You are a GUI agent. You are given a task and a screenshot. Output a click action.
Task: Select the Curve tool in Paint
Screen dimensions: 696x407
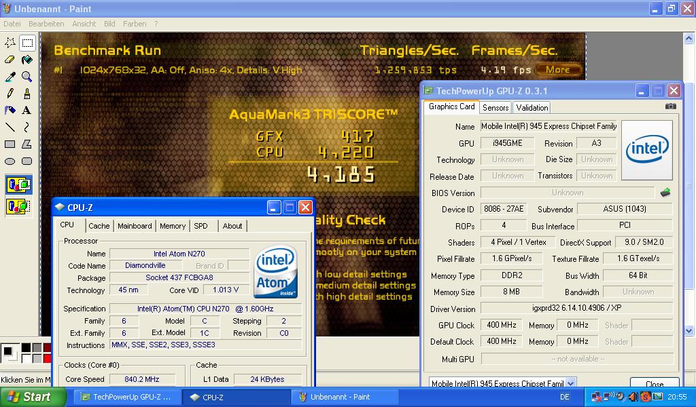click(27, 128)
